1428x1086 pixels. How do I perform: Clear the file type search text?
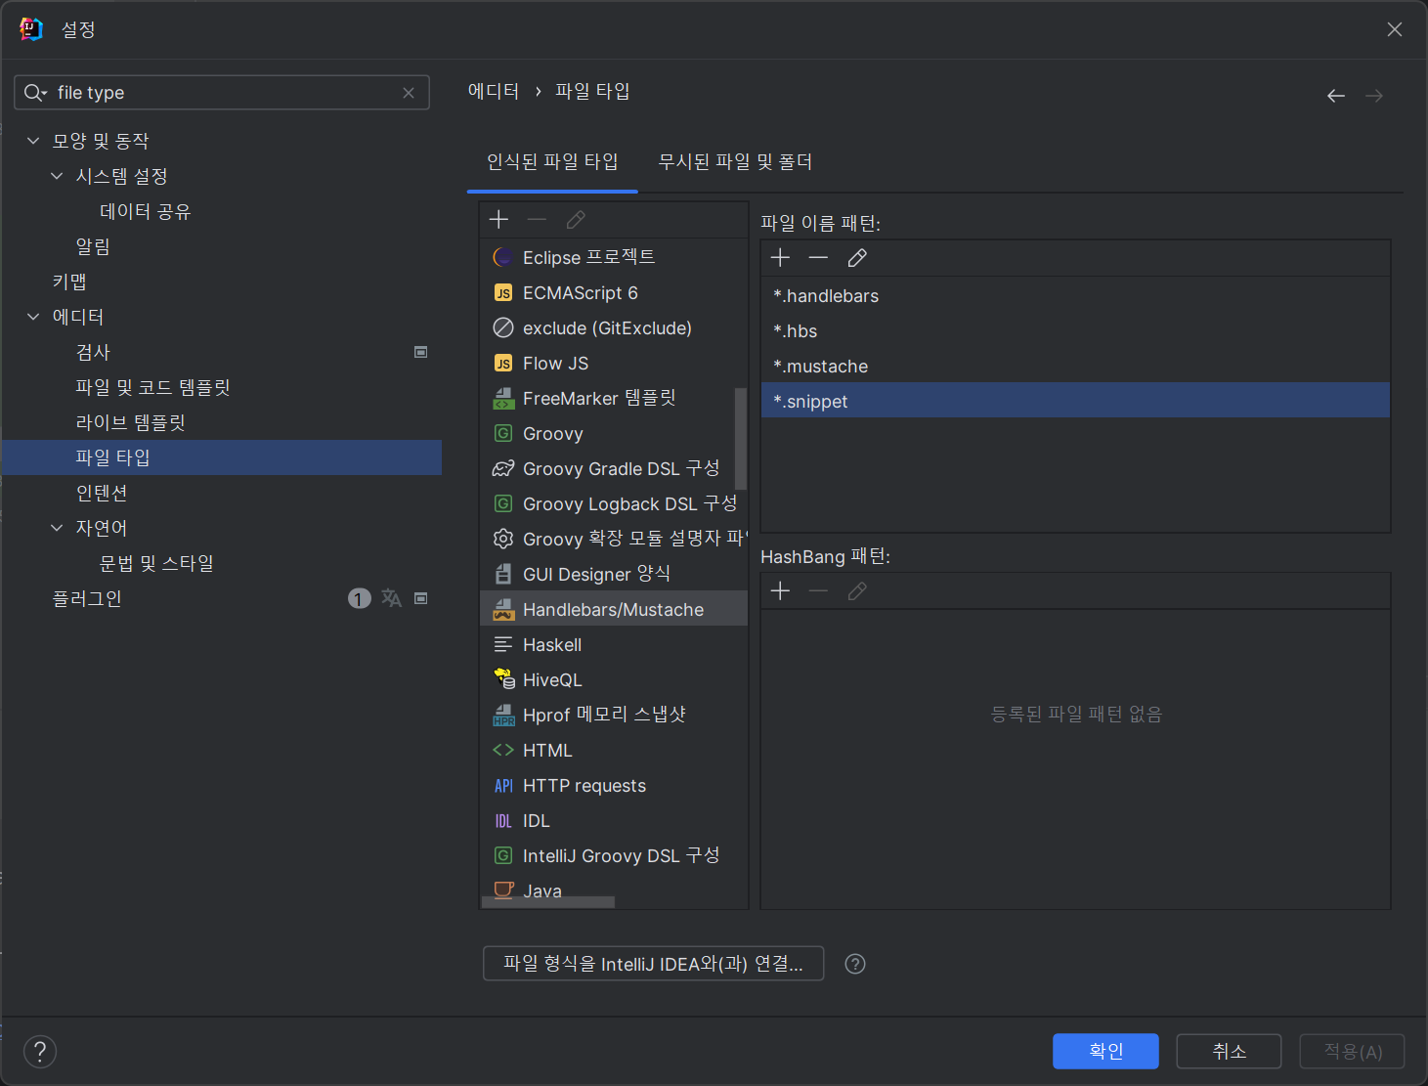point(409,93)
